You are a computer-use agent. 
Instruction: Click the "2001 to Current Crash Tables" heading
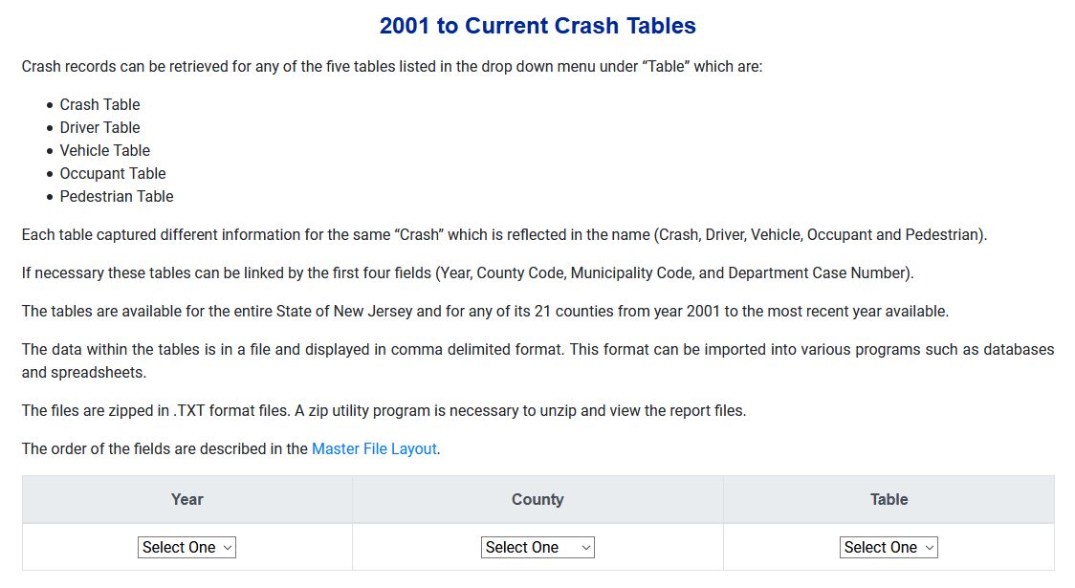click(537, 26)
